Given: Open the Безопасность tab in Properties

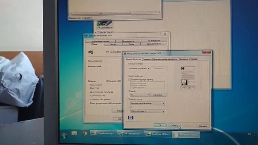Looking at the screenshot, I should pos(128,41).
